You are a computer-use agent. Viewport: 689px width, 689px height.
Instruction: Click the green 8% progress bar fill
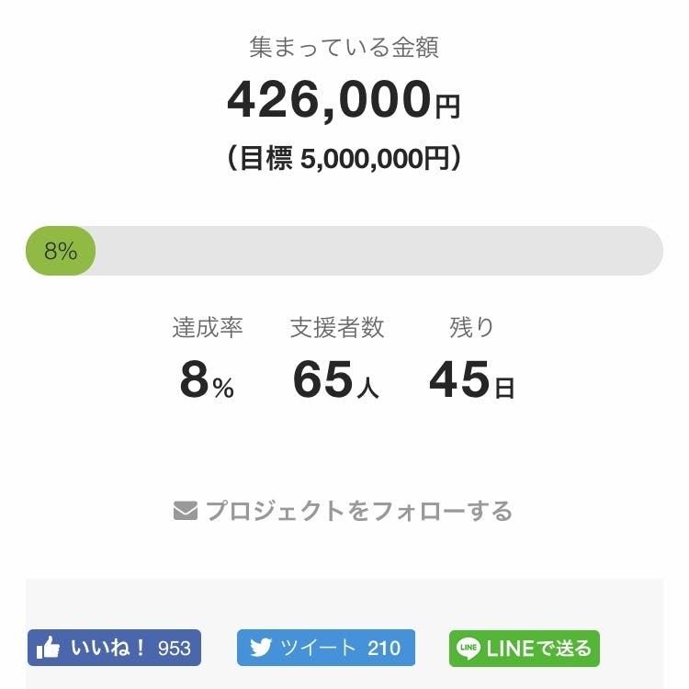pos(61,251)
